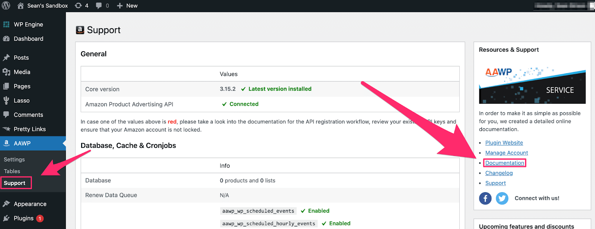Click the Amazon Product Advertising API row label
595x229 pixels.
(129, 104)
